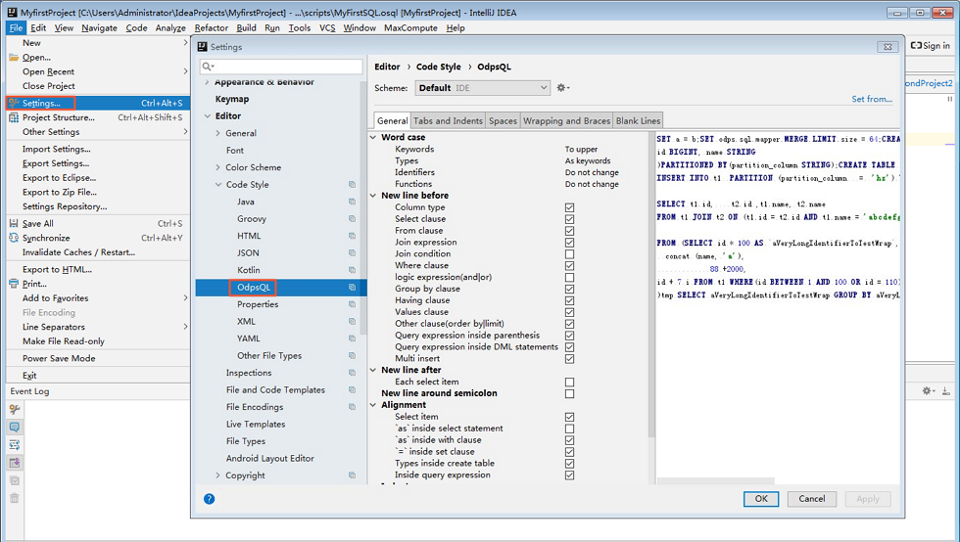This screenshot has width=960, height=542.
Task: Open the Scheme Default dropdown
Action: point(482,87)
